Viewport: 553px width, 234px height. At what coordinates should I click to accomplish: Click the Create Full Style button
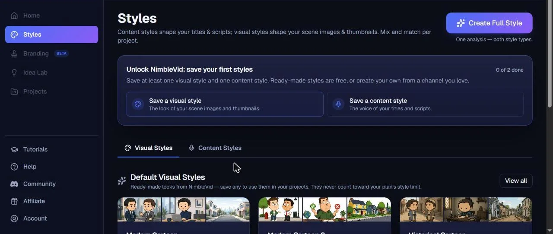[x=489, y=23]
